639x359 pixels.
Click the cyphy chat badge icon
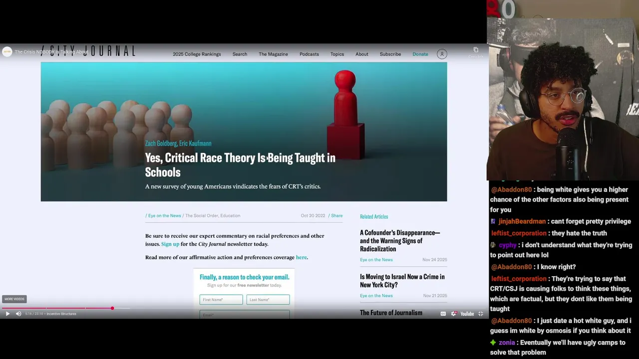(x=493, y=245)
